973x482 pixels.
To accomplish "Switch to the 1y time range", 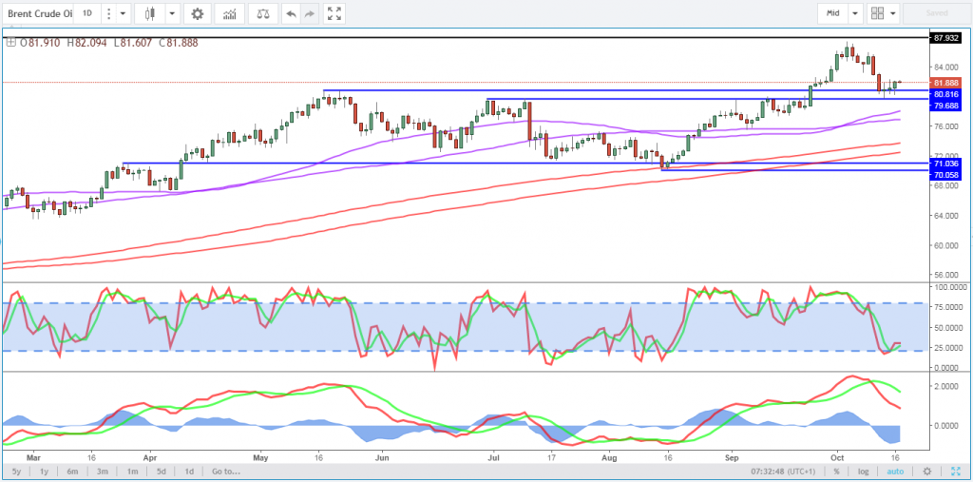I will (44, 472).
